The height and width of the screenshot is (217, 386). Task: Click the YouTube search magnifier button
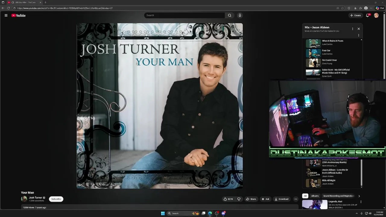pos(229,15)
